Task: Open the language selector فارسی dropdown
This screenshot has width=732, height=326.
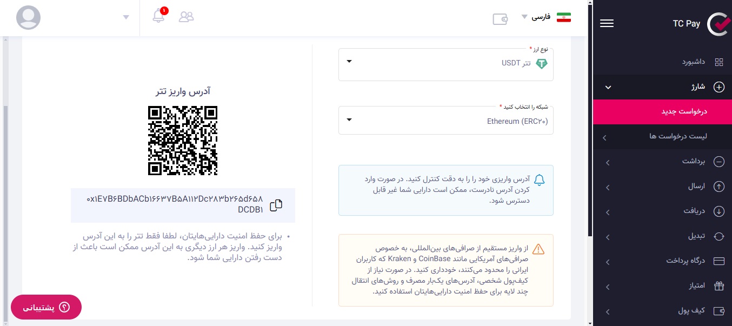Action: pyautogui.click(x=537, y=17)
